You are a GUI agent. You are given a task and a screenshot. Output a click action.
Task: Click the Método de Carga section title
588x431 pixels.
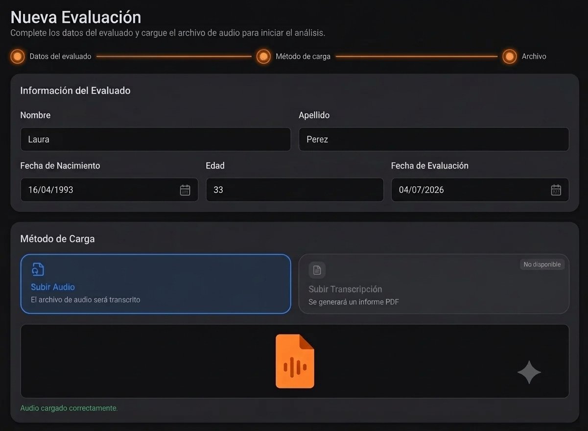pos(57,239)
